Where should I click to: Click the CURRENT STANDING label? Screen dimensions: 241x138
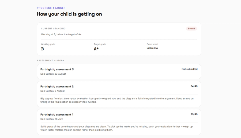point(53,29)
